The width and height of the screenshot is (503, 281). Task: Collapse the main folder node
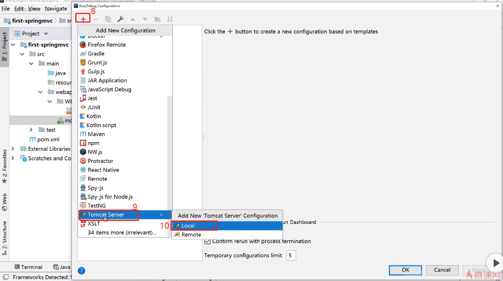[x=32, y=64]
